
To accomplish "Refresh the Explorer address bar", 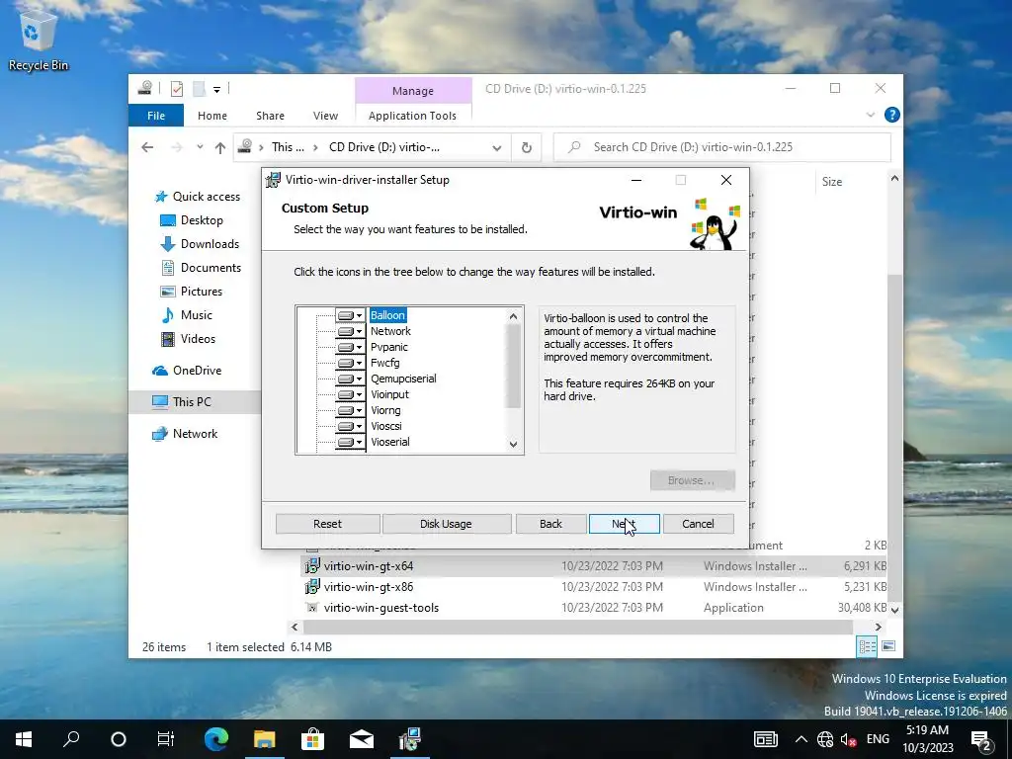I will [x=527, y=148].
